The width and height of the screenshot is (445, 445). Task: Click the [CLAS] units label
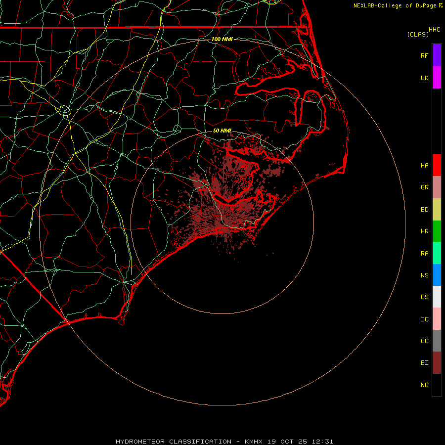(418, 34)
